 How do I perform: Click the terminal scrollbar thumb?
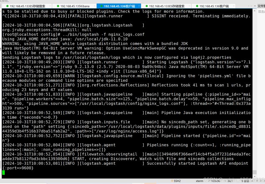(255, 172)
